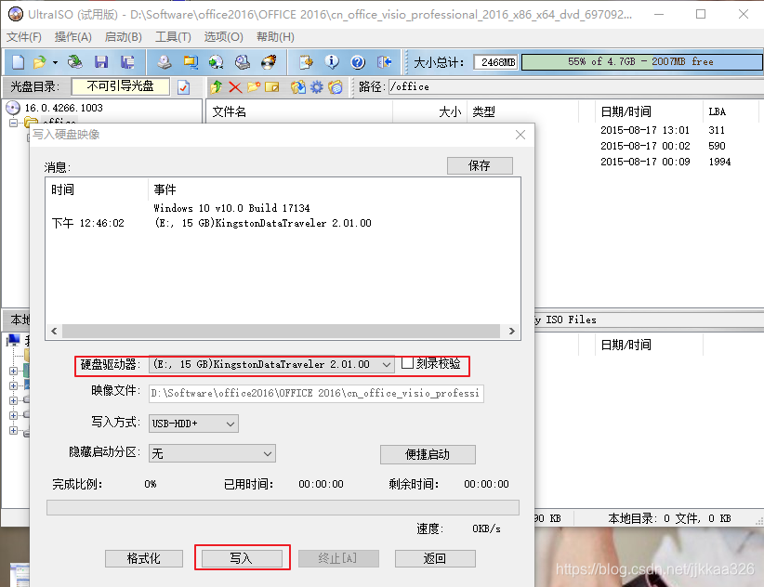Open the 写入方式 USB-HDD+ dropdown
Screen dimensions: 764x587
pos(231,424)
